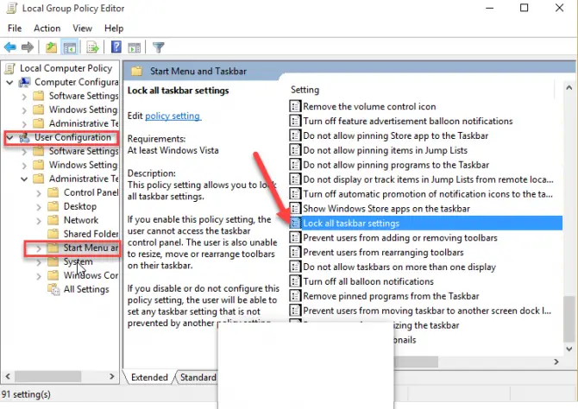
Task: Click the Forward arrow toolbar icon
Action: (x=28, y=47)
